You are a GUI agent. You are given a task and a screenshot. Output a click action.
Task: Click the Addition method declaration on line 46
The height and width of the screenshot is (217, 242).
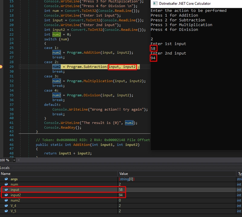(x=81, y=145)
